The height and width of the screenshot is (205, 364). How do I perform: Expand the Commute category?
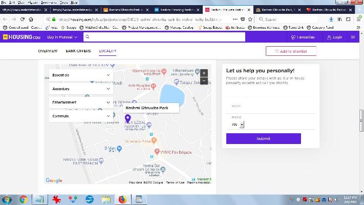click(x=81, y=116)
